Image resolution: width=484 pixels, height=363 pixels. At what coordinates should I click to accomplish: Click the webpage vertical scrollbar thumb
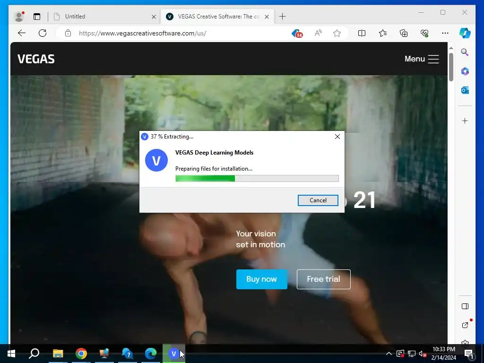[451, 67]
